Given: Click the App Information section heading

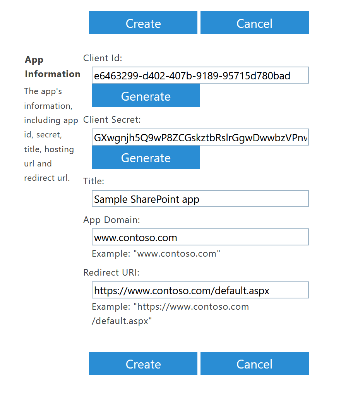Looking at the screenshot, I should [52, 67].
